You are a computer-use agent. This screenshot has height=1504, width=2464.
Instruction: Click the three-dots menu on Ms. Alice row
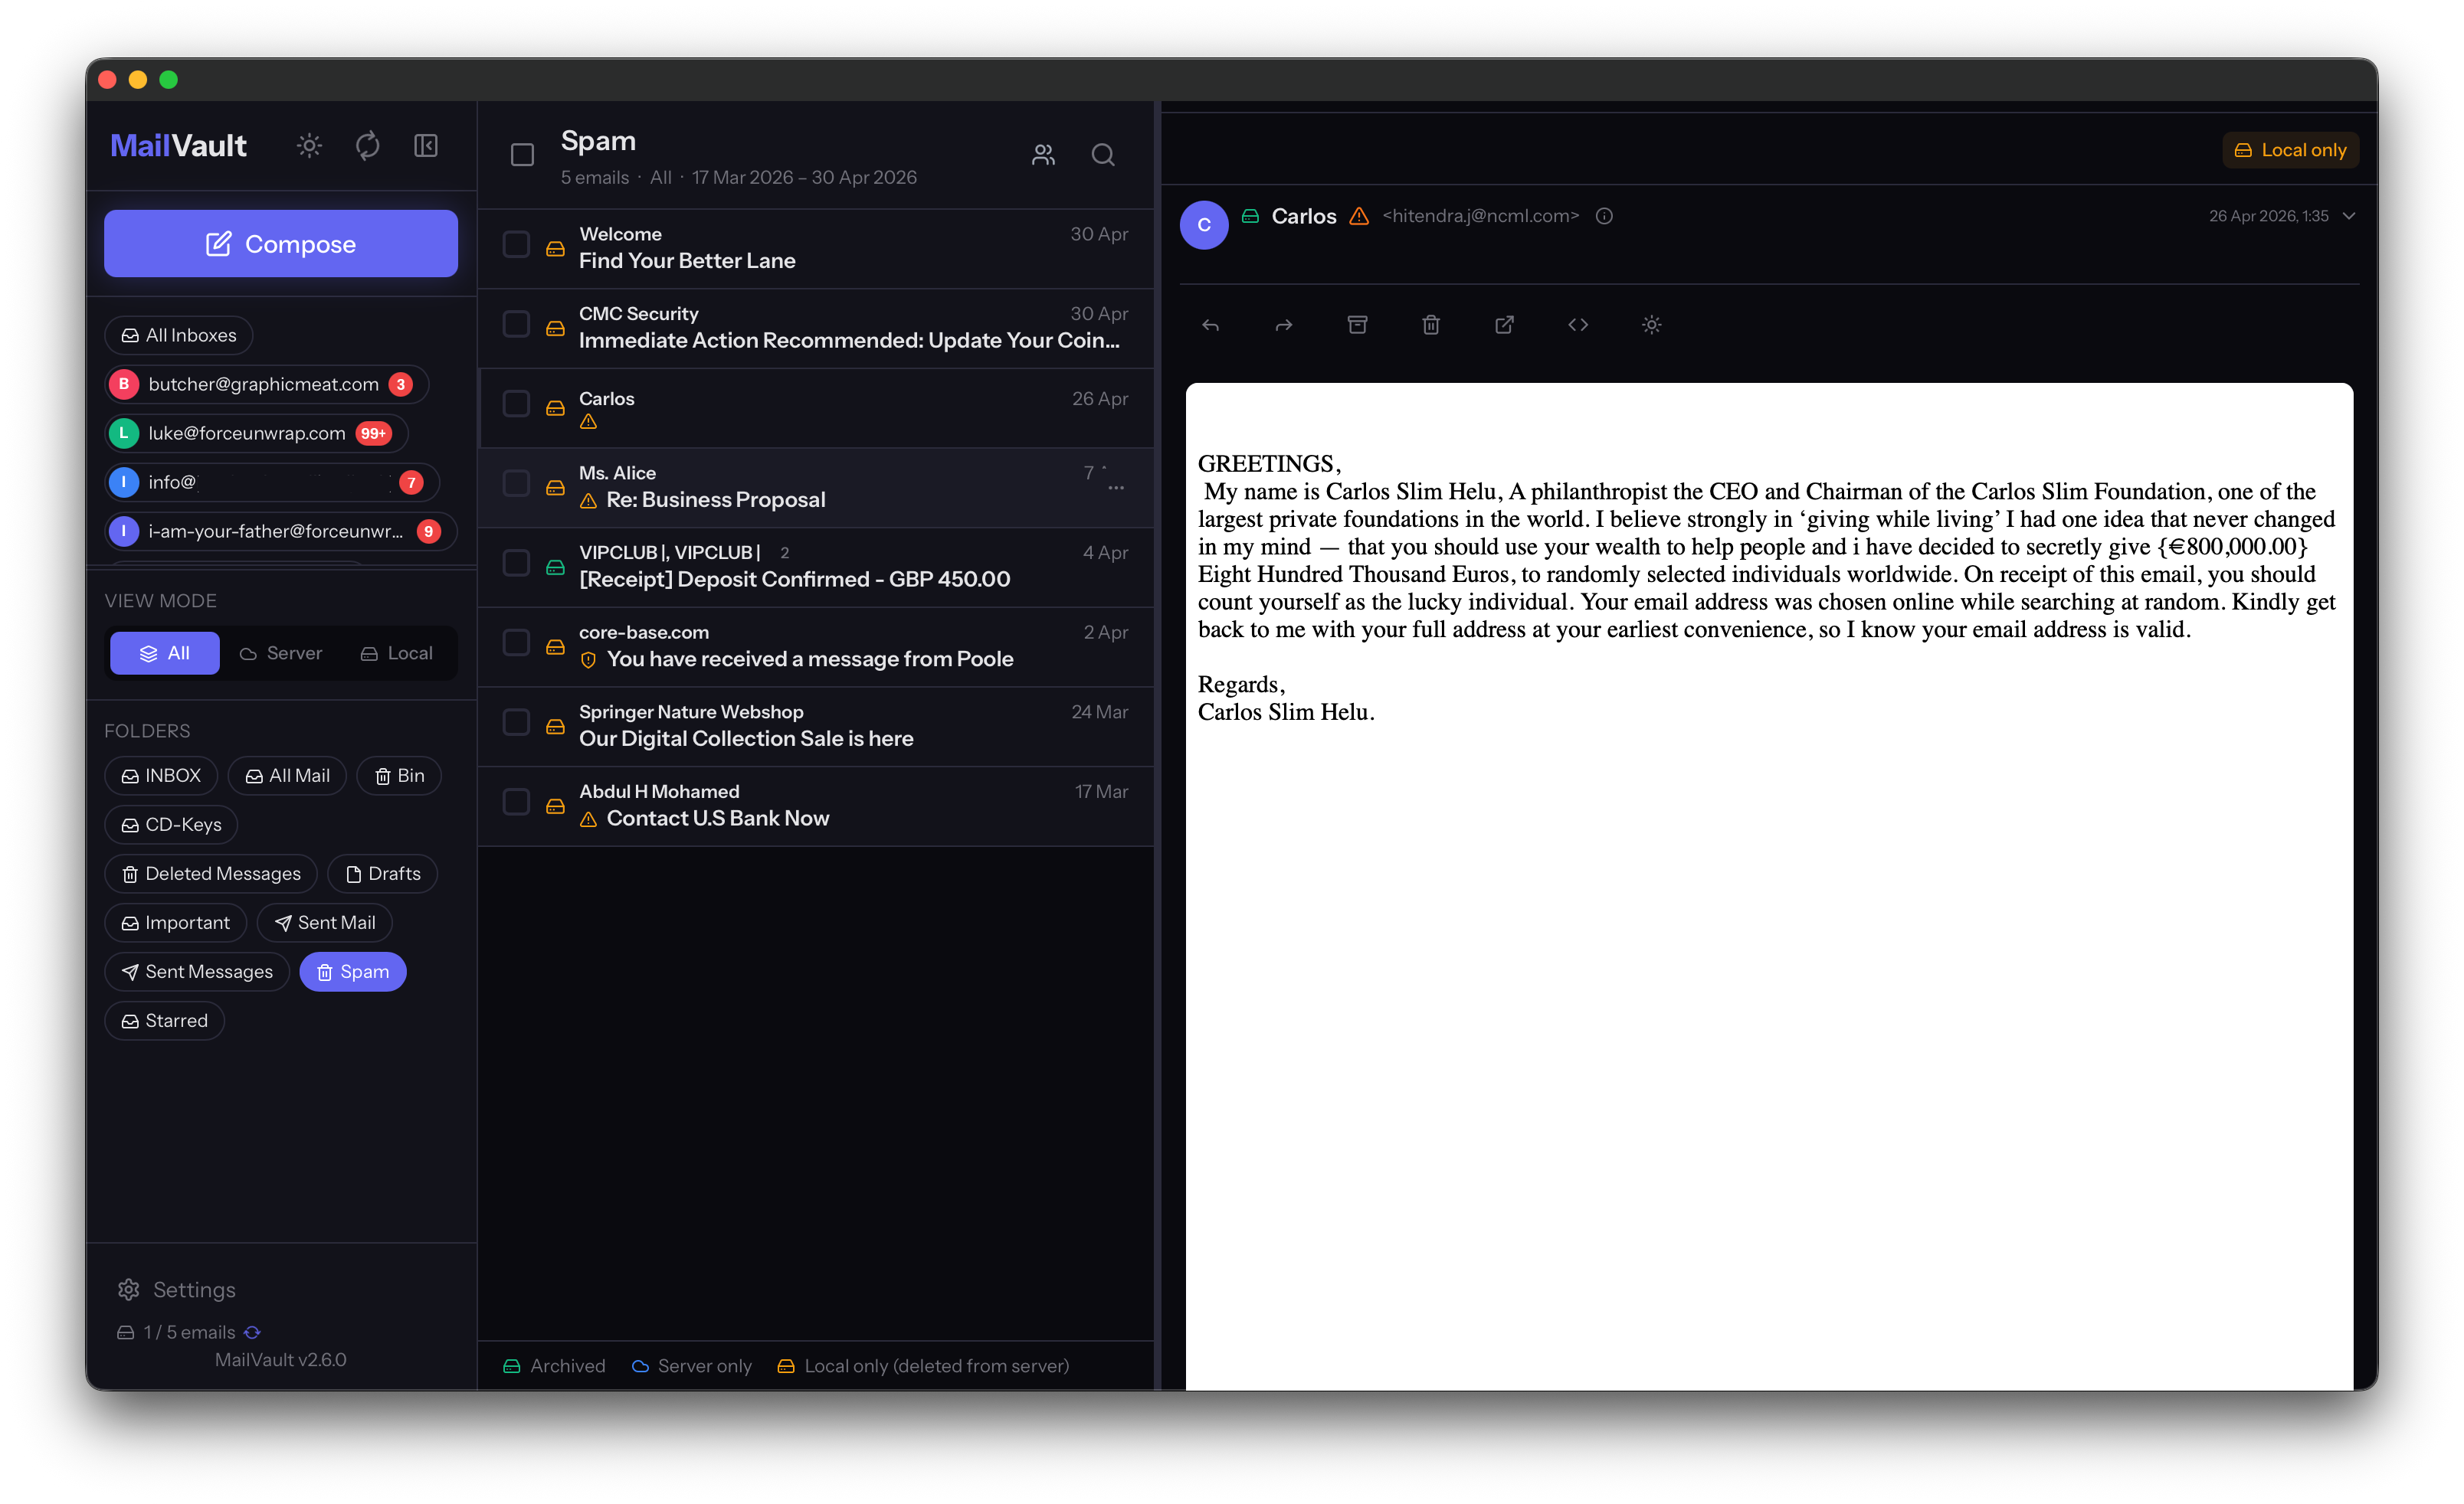point(1116,488)
